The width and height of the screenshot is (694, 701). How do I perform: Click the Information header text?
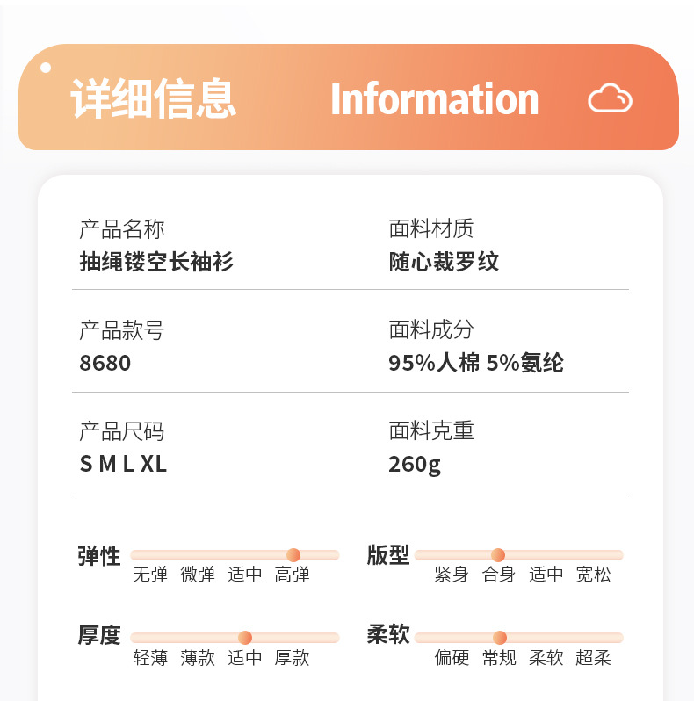tap(434, 99)
